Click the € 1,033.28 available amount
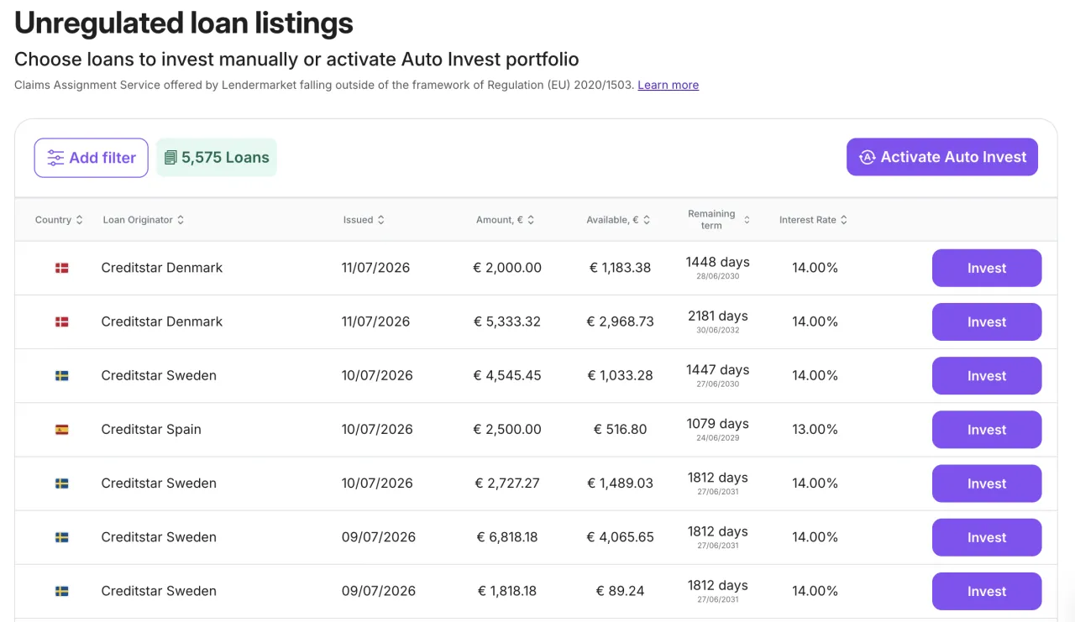Screen dimensions: 1075x622 point(620,375)
